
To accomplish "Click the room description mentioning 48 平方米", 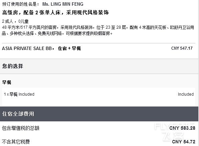I will click(x=98, y=30).
